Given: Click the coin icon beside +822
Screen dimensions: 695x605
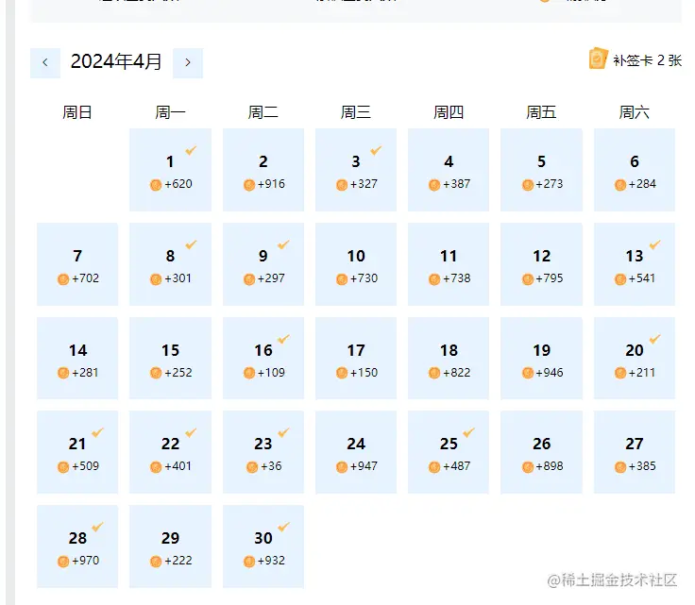Looking at the screenshot, I should tap(434, 374).
